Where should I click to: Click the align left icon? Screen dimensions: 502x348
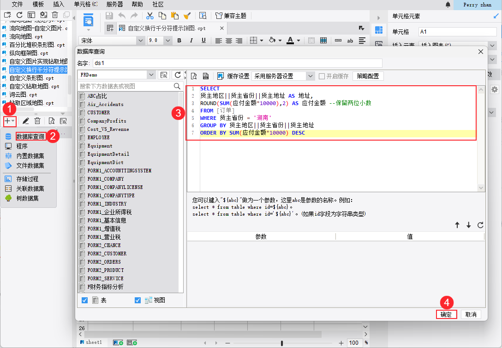(218, 41)
